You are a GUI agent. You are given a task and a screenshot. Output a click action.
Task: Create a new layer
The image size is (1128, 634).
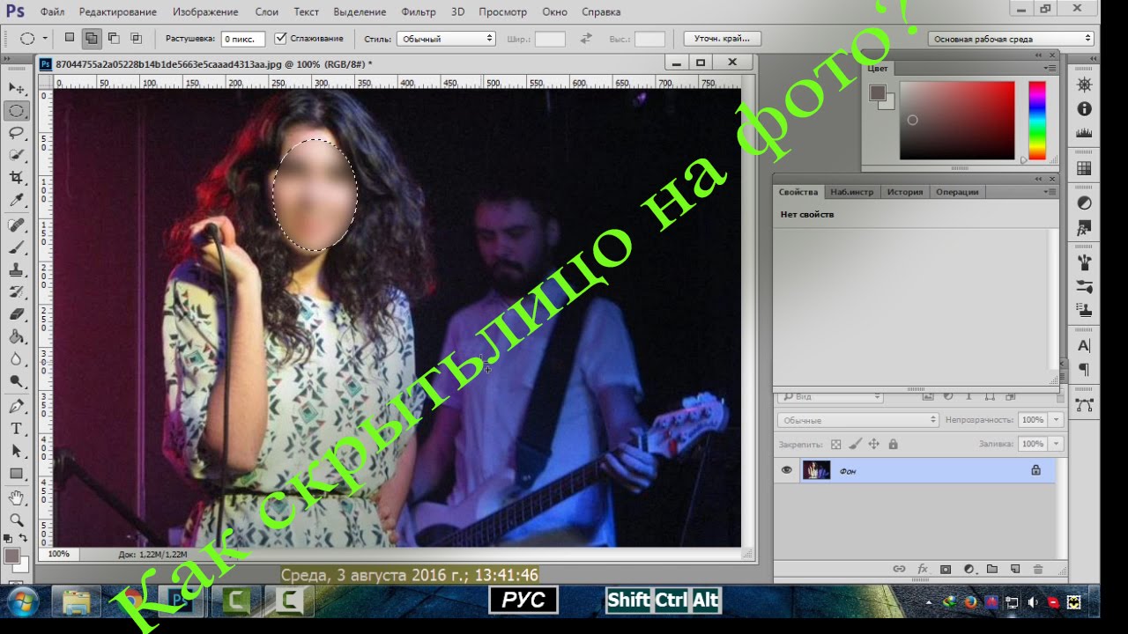1014,570
